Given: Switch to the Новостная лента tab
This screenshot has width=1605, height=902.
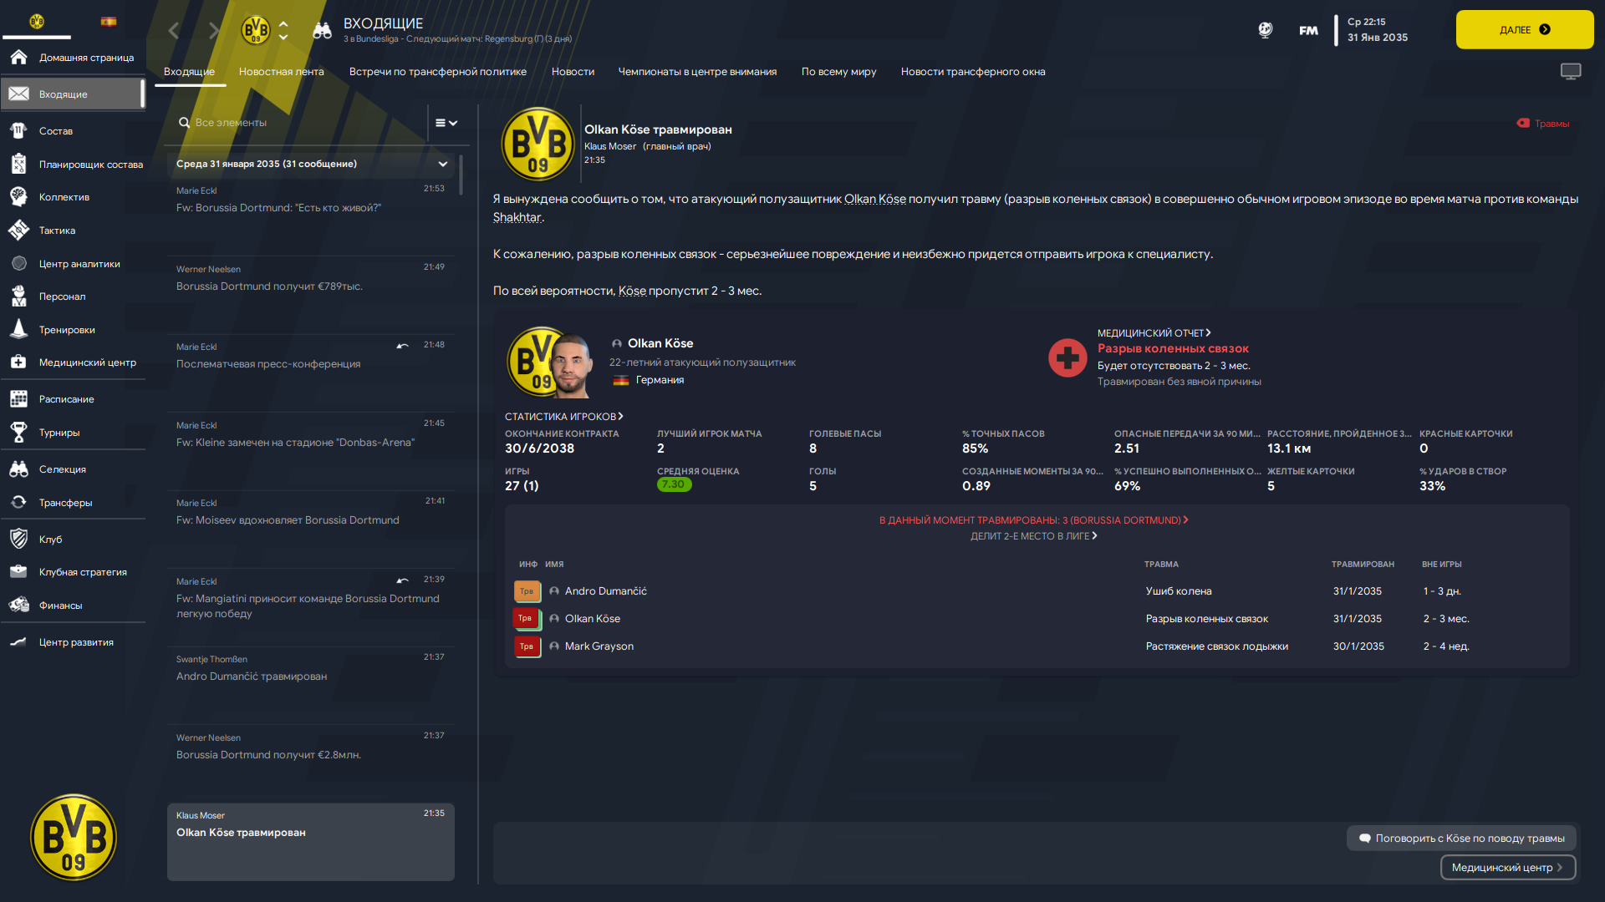Looking at the screenshot, I should point(282,72).
